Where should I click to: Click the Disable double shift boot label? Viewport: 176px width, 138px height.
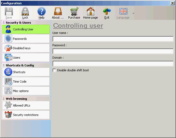[x=73, y=70]
